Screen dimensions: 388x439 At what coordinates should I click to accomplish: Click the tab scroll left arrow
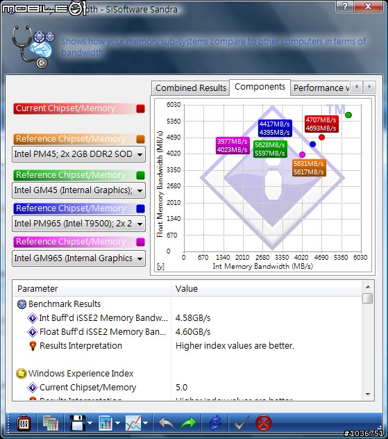tap(356, 87)
